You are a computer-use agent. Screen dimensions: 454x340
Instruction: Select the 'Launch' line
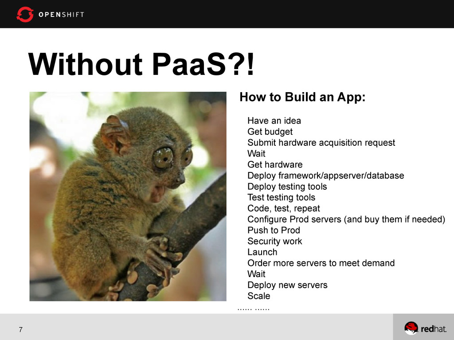[262, 252]
